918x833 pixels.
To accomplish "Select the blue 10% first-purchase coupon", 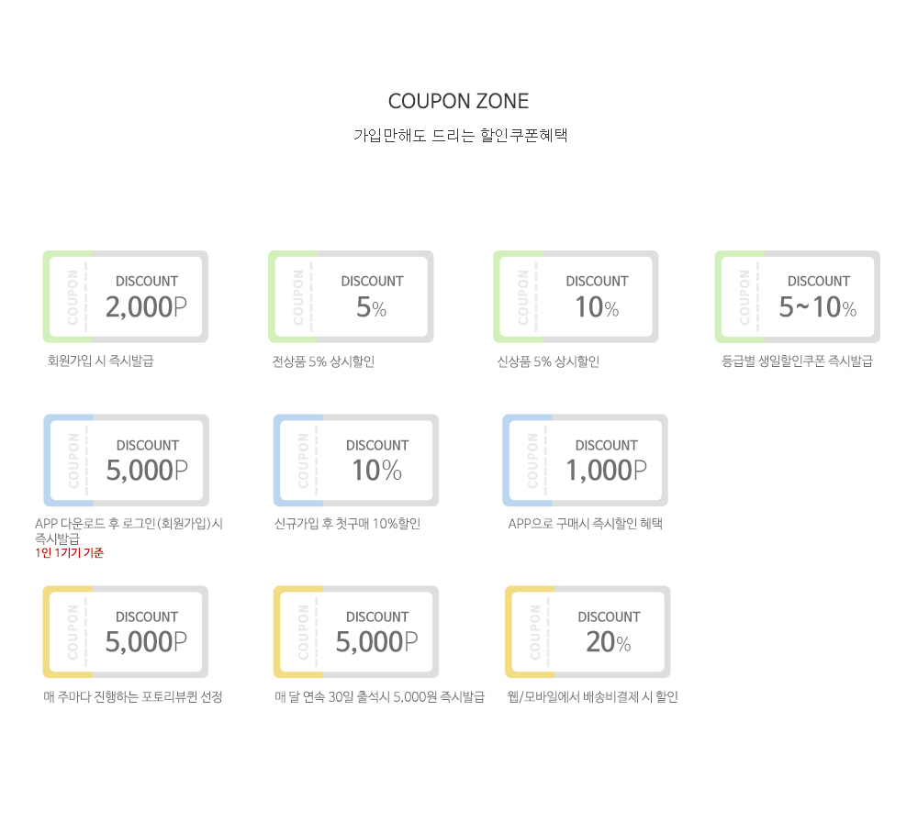I will click(356, 460).
